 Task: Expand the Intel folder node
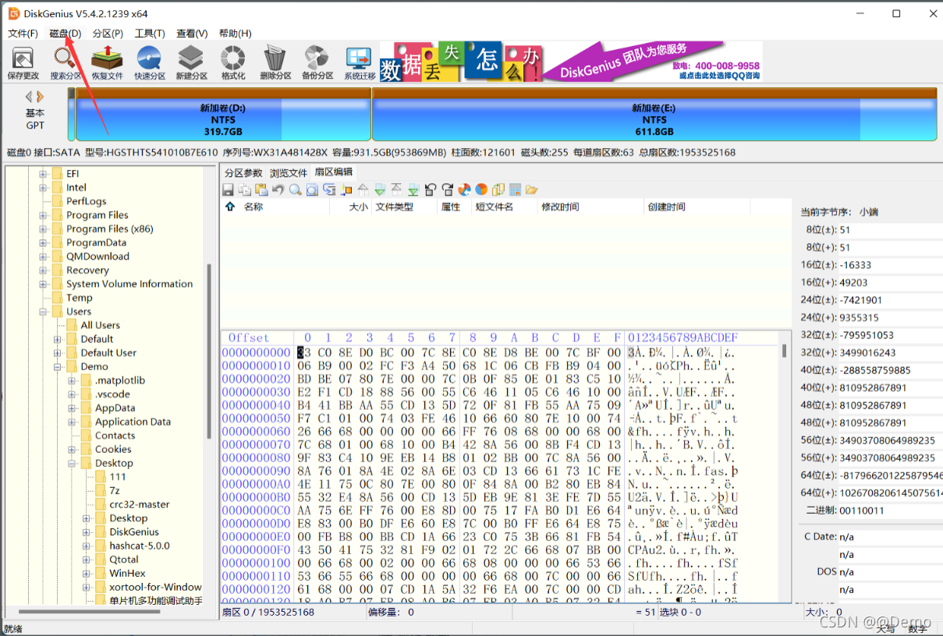(x=44, y=188)
